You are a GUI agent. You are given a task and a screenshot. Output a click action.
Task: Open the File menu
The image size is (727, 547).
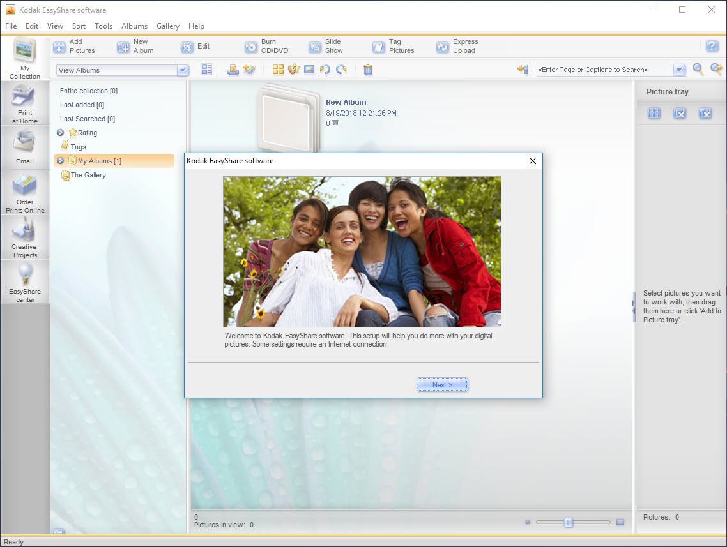(11, 26)
